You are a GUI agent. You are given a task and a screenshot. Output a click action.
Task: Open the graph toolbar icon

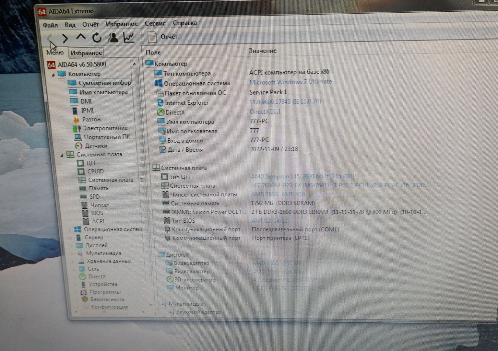[129, 37]
